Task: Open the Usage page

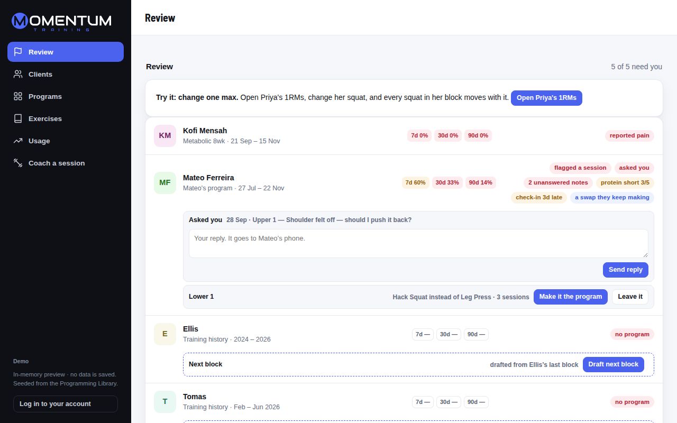Action: pyautogui.click(x=66, y=141)
